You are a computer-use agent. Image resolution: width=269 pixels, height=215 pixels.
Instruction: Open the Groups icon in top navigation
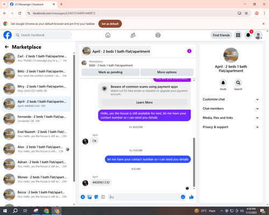coord(158,35)
